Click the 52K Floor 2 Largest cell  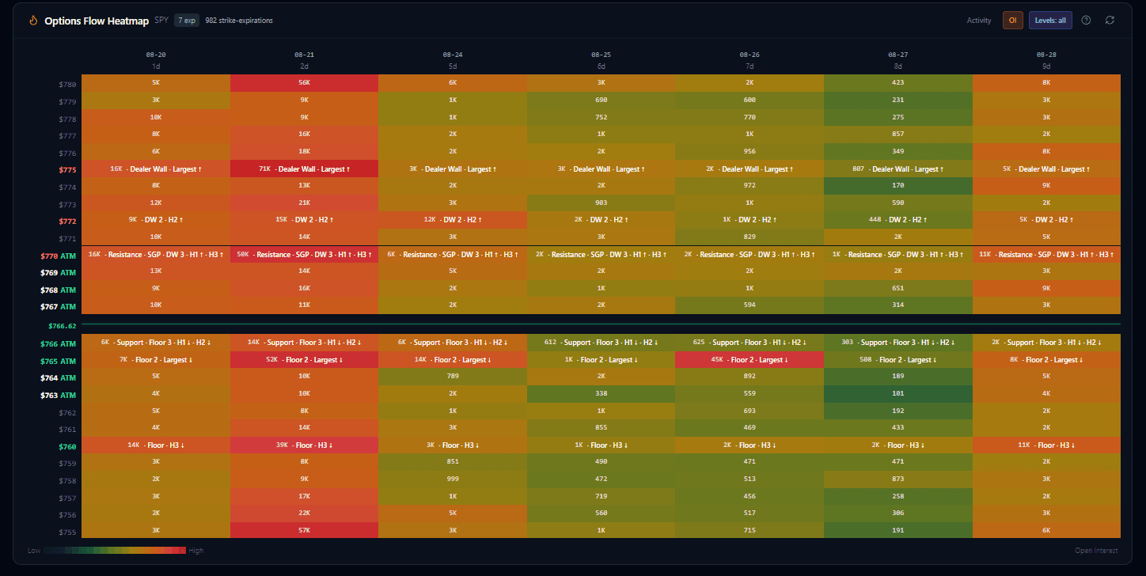(x=304, y=360)
